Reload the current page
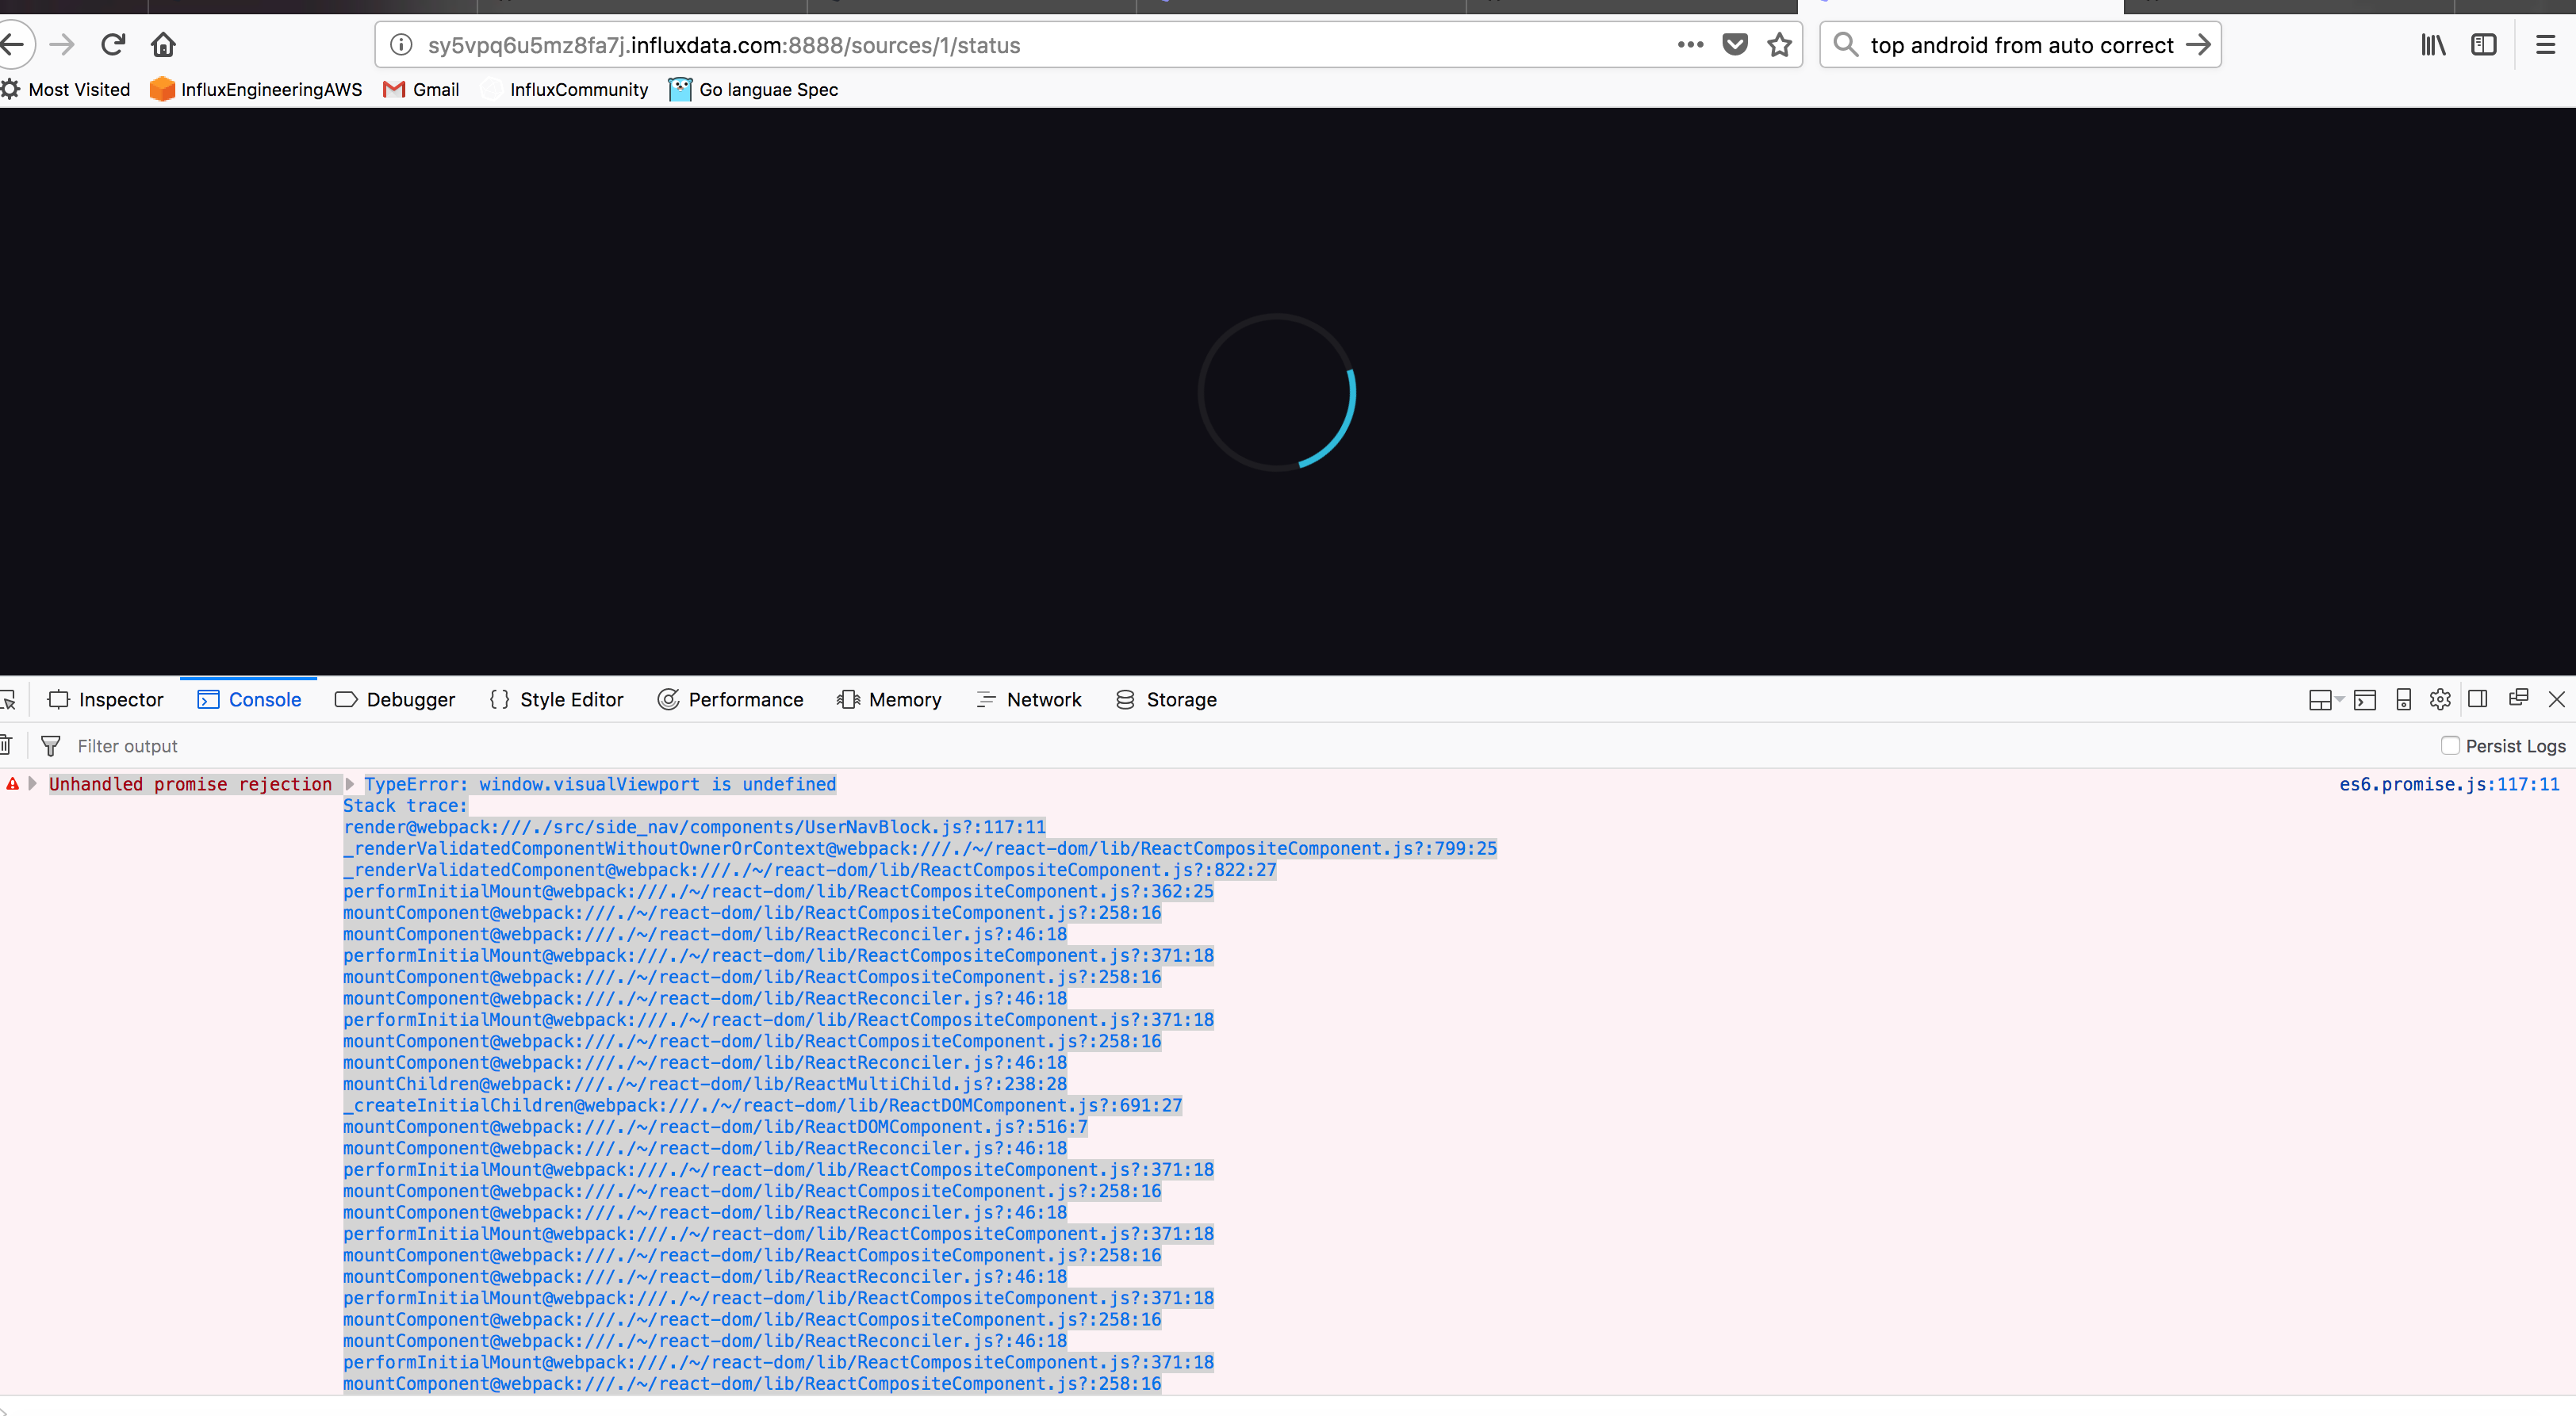The width and height of the screenshot is (2576, 1416). tap(113, 44)
